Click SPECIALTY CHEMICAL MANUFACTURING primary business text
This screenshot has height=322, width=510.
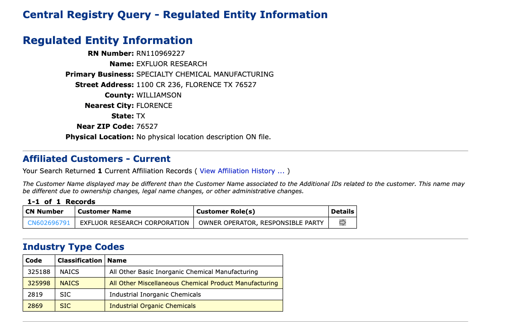[x=205, y=74]
